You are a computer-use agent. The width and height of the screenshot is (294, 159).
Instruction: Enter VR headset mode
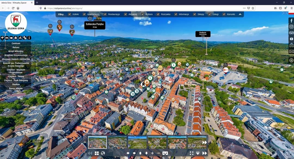coord(165,153)
